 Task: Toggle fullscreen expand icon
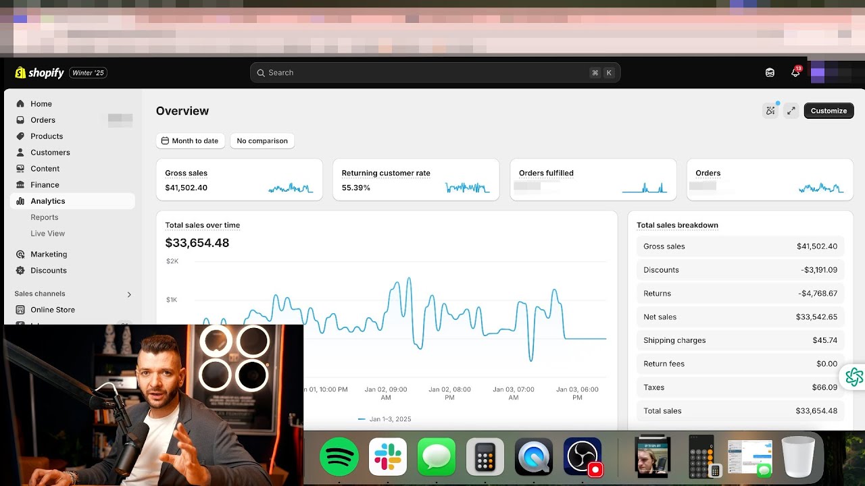tap(791, 111)
